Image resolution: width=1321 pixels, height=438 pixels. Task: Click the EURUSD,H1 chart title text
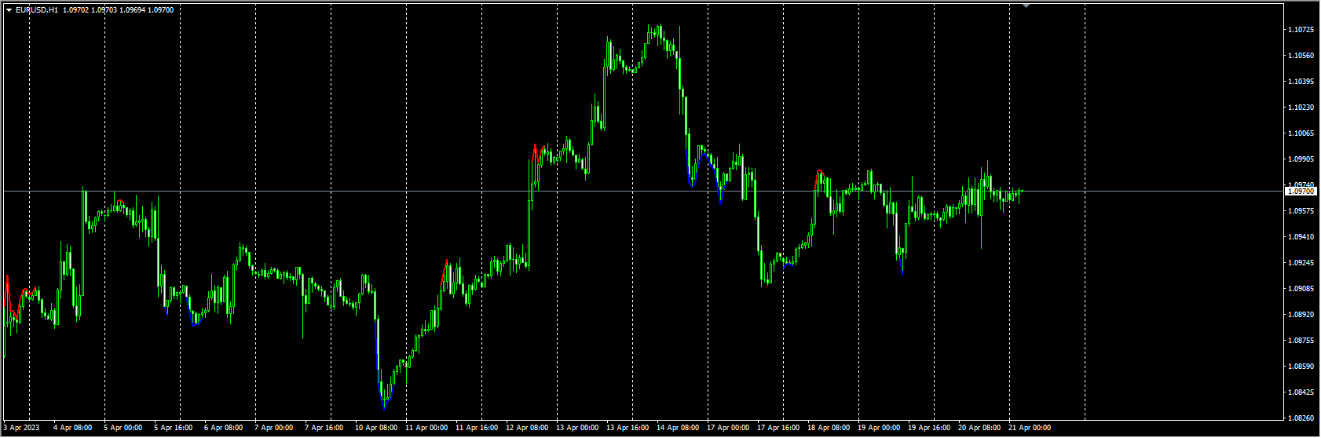click(37, 10)
